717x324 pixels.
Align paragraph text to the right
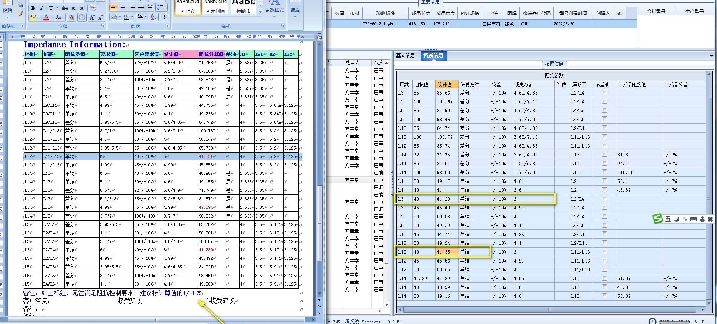pos(132,7)
